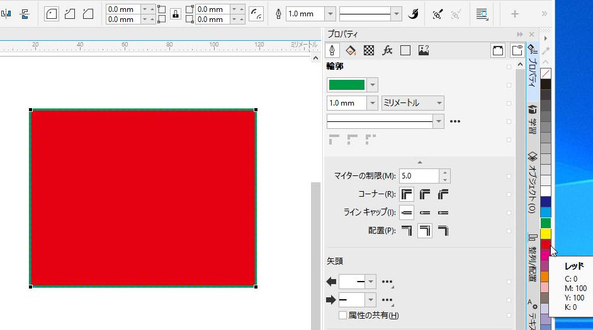
Task: Select extended square line cap option
Action: click(443, 212)
